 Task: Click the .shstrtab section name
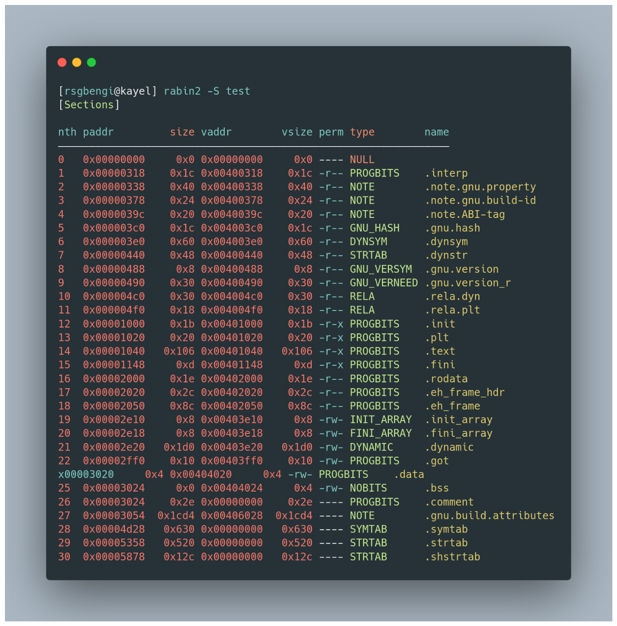click(452, 557)
